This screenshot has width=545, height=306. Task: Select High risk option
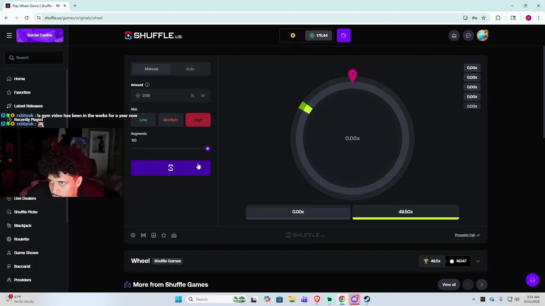[198, 120]
